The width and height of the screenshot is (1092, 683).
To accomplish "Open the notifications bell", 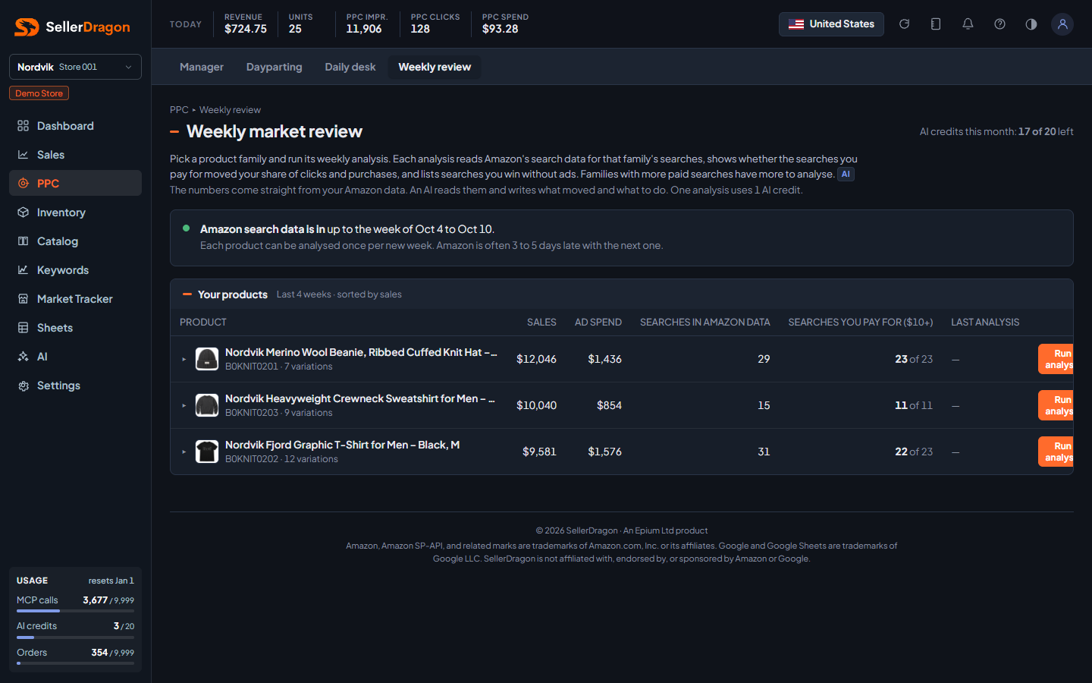I will coord(968,24).
